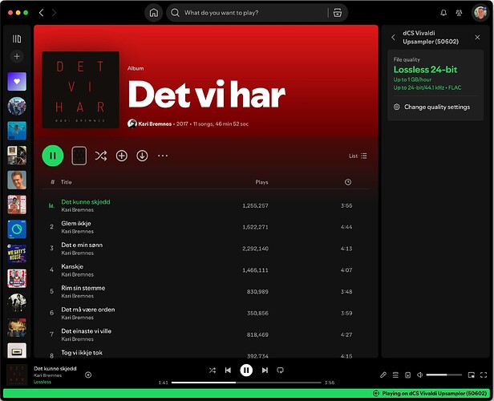The image size is (494, 401).
Task: Create a playlist with plus button
Action: tap(17, 56)
